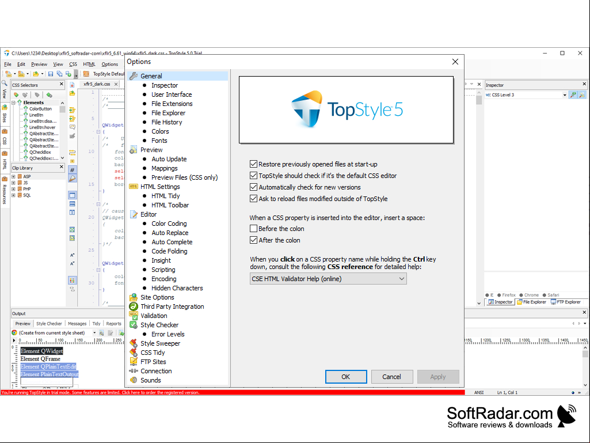Close the Options dialog
The height and width of the screenshot is (443, 590).
point(455,62)
